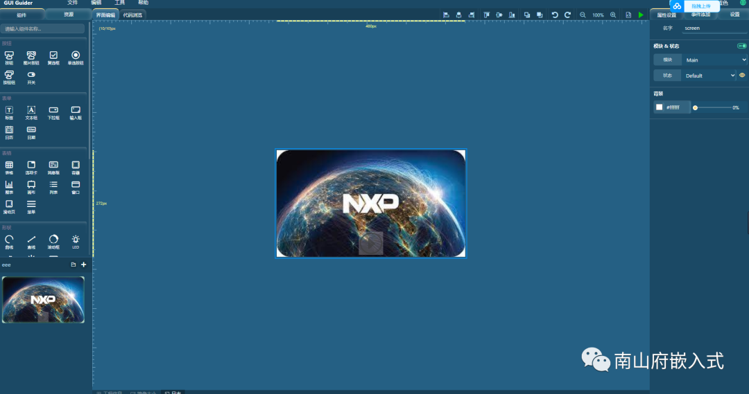Select the 按钮 (button) widget icon
Screen dimensions: 749x394
(x=9, y=57)
